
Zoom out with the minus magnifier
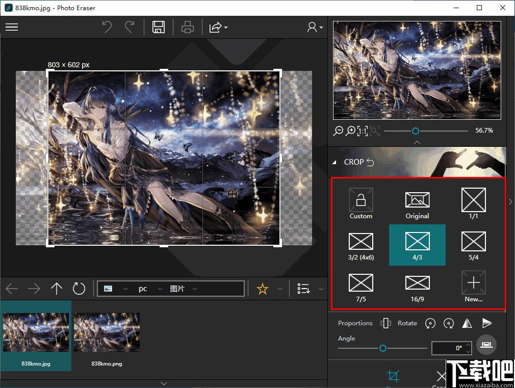pyautogui.click(x=338, y=131)
